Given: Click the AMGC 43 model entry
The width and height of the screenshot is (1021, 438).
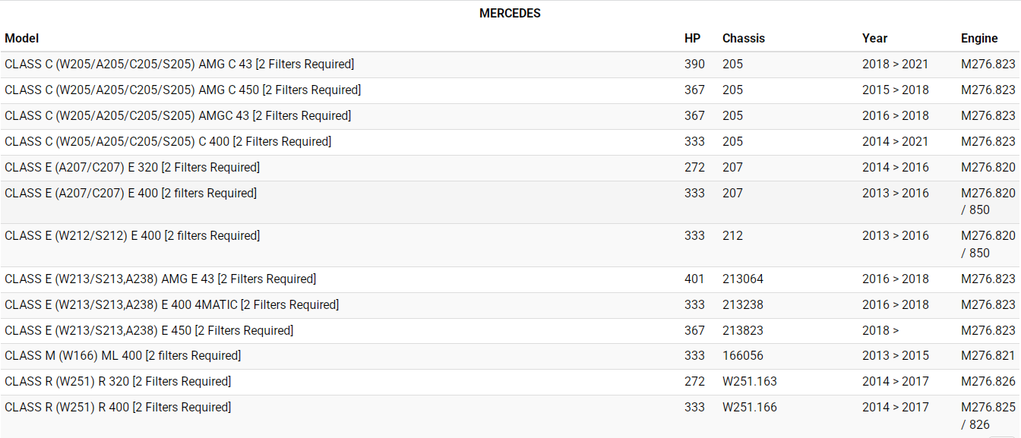Looking at the screenshot, I should click(x=178, y=116).
